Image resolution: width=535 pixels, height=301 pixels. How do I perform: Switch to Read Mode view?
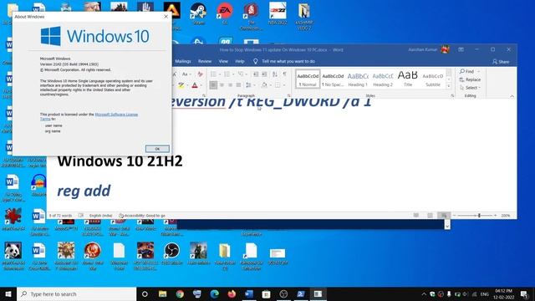(x=416, y=216)
